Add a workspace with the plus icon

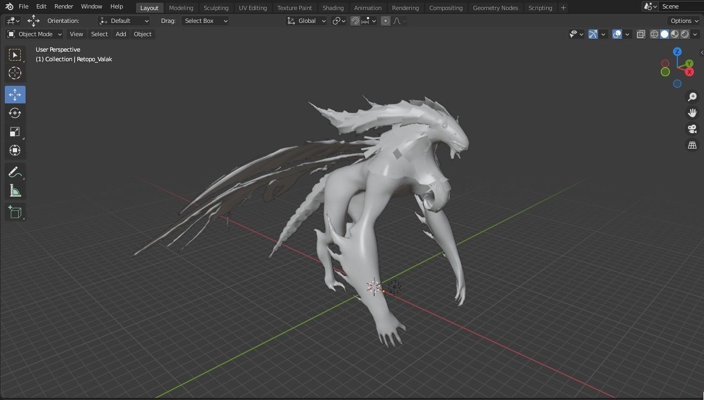(563, 8)
